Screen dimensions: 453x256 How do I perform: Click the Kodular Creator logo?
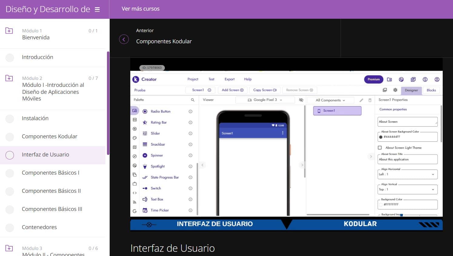tap(136, 79)
